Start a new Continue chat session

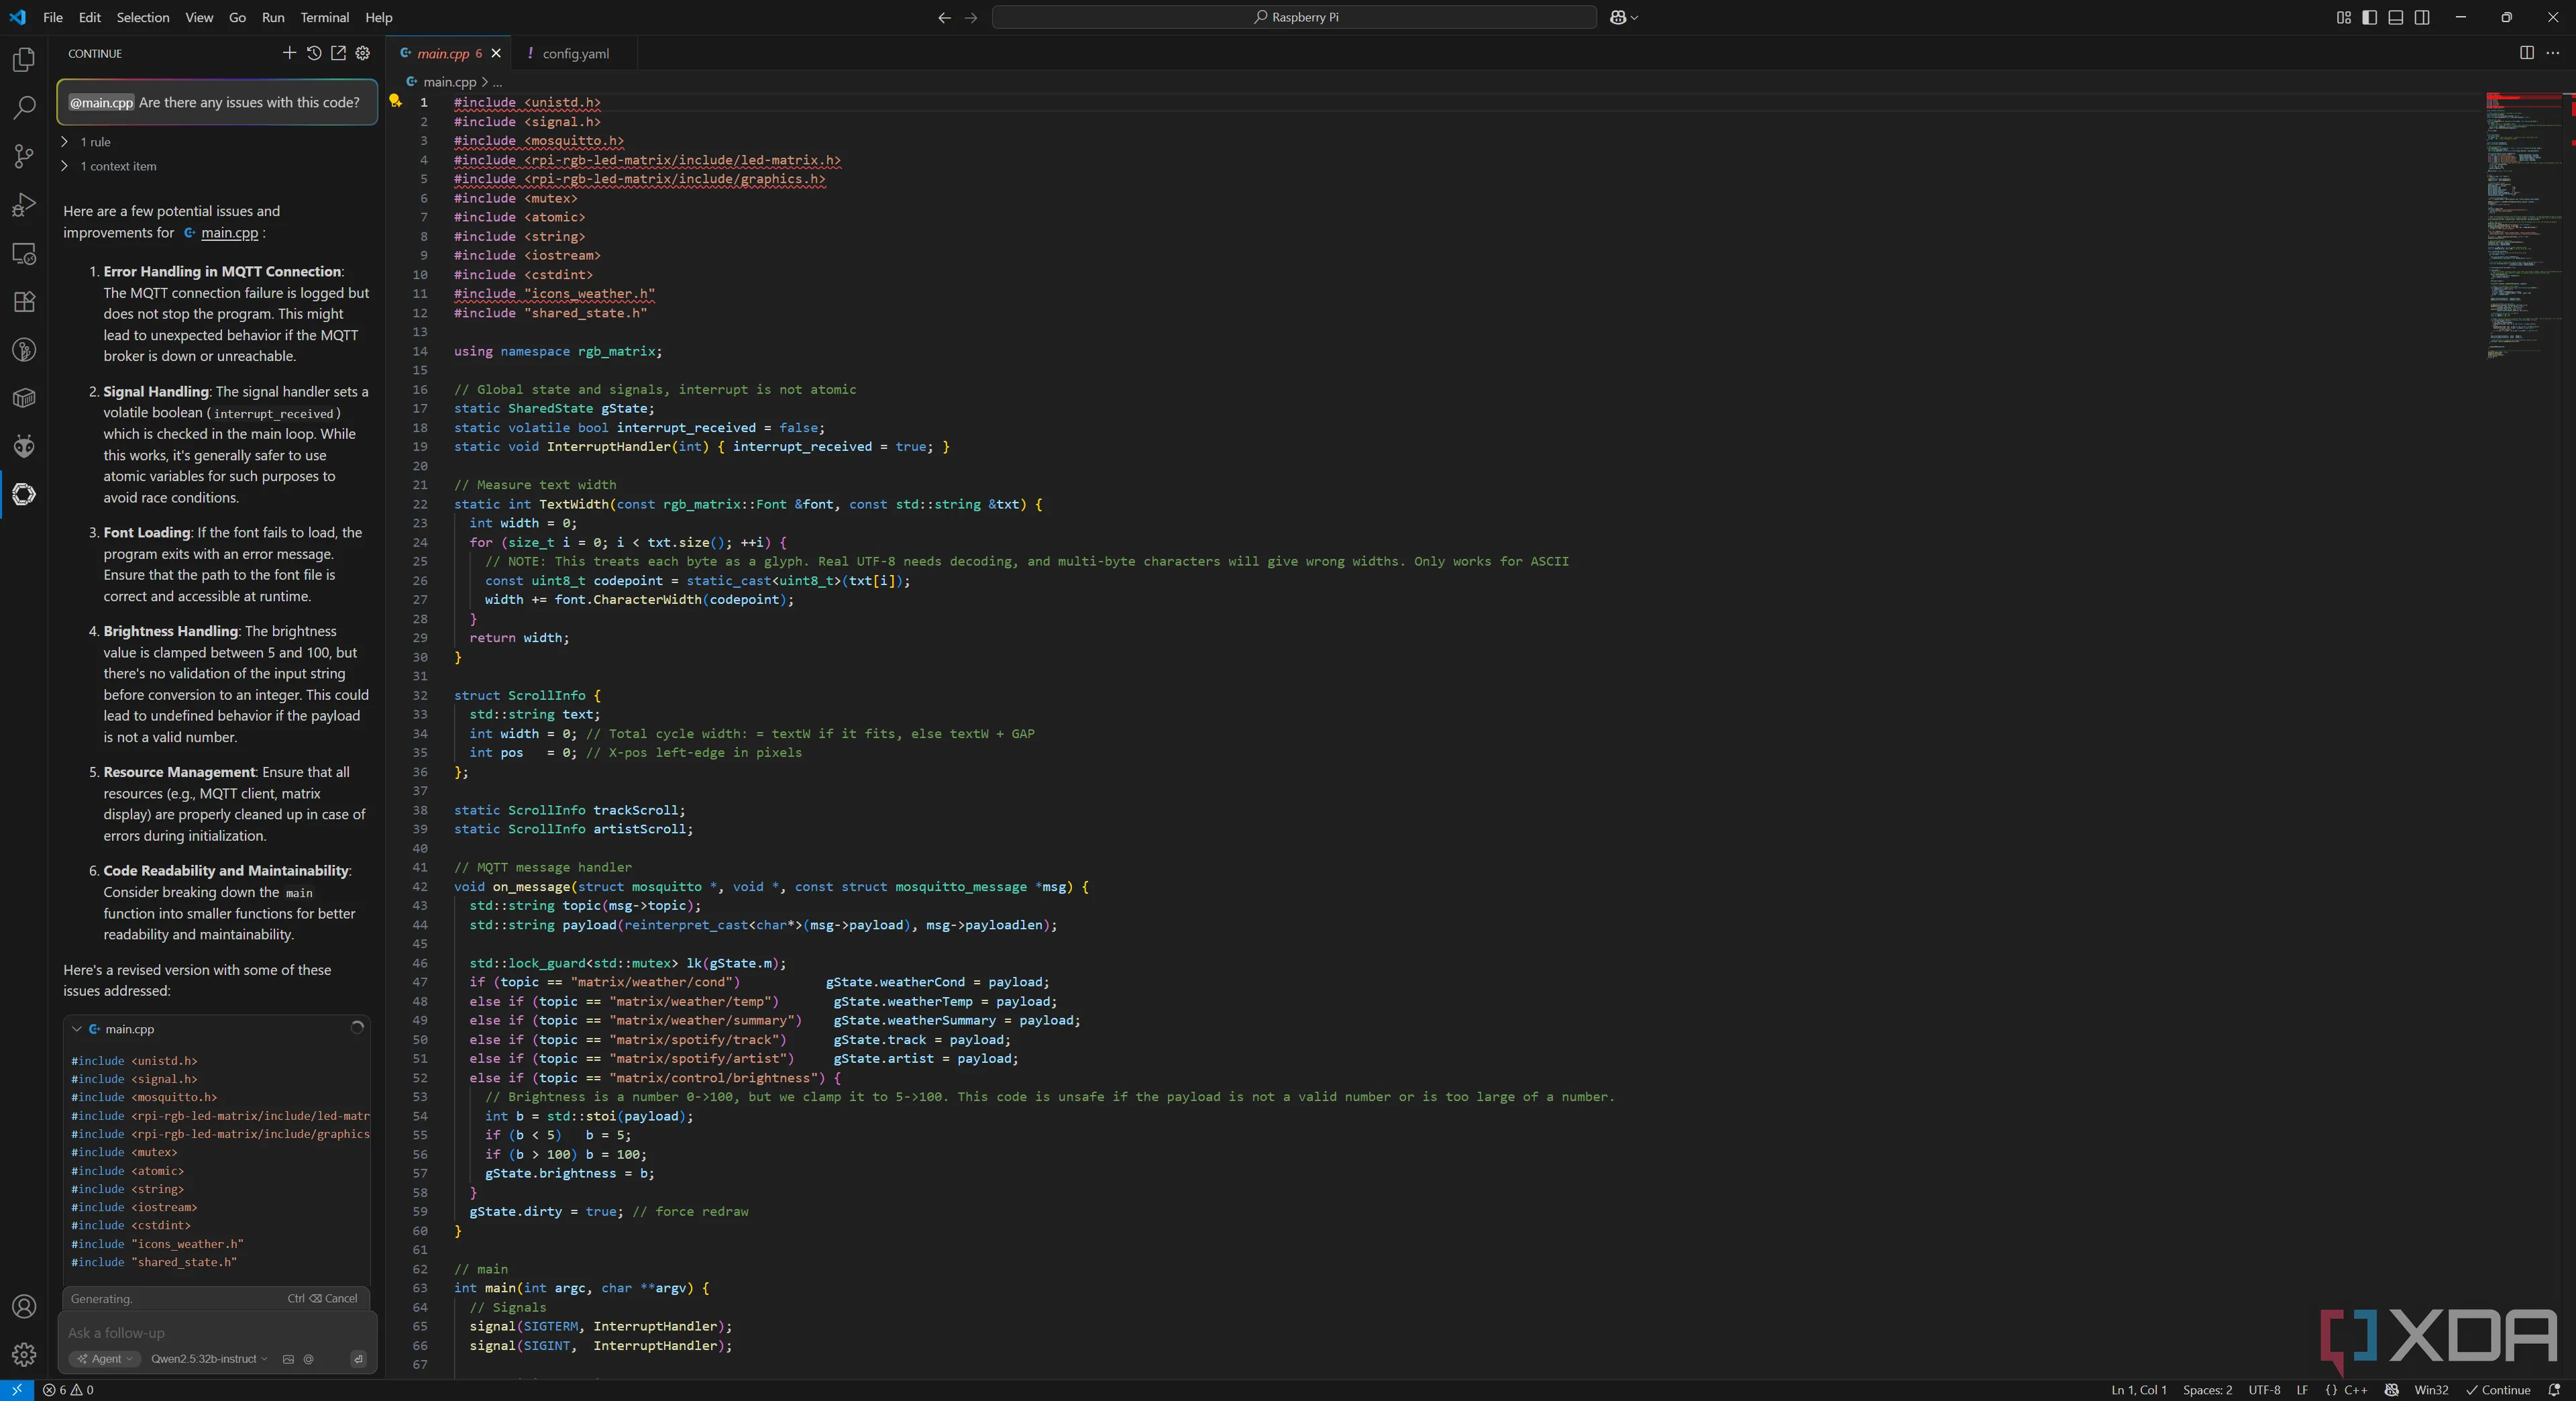tap(289, 53)
